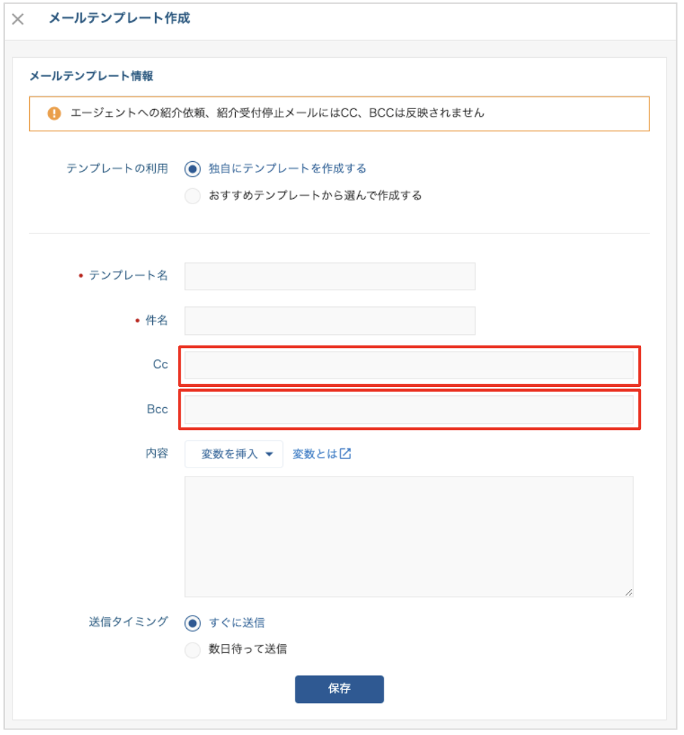Select おすすめテンプレートから選んで作成する option
The height and width of the screenshot is (735, 684).
(x=193, y=195)
